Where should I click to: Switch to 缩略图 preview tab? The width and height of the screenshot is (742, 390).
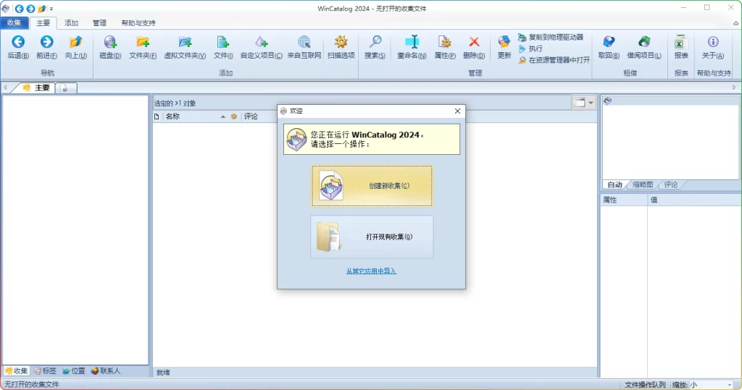click(x=643, y=185)
